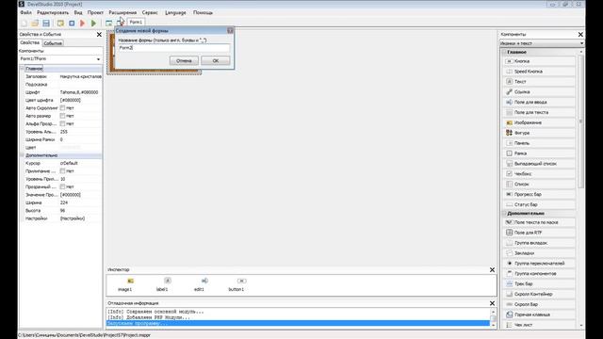Select the Фигура shape component
The height and width of the screenshot is (339, 603).
pos(539,133)
